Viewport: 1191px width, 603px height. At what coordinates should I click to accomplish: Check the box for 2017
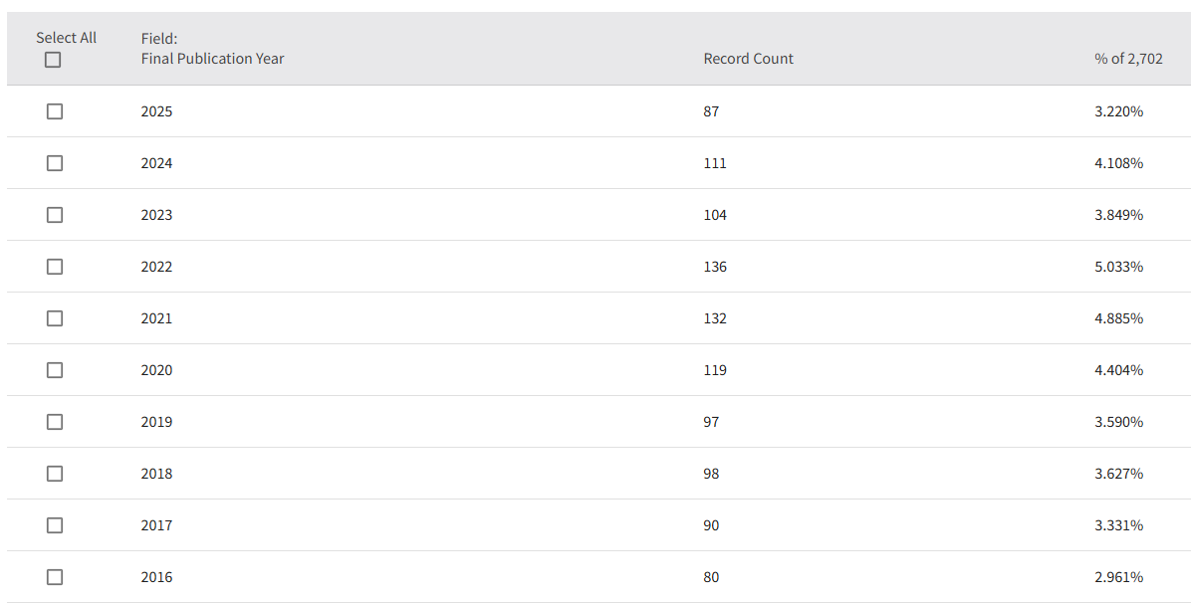pos(55,525)
